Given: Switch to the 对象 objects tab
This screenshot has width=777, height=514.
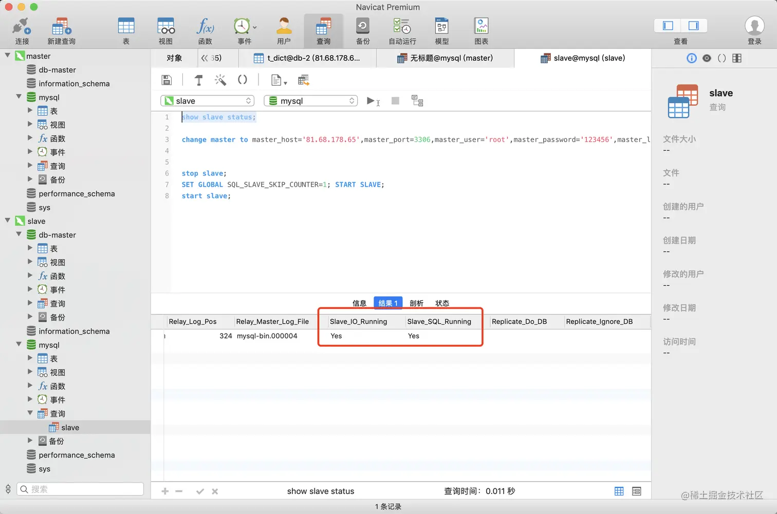Looking at the screenshot, I should [x=174, y=58].
